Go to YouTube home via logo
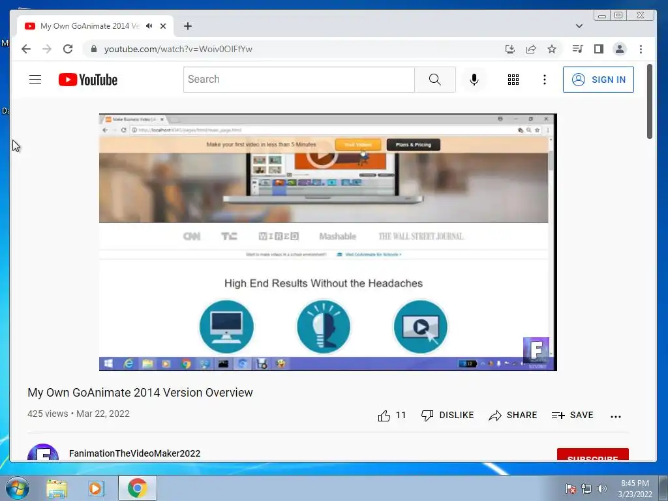 (x=88, y=80)
